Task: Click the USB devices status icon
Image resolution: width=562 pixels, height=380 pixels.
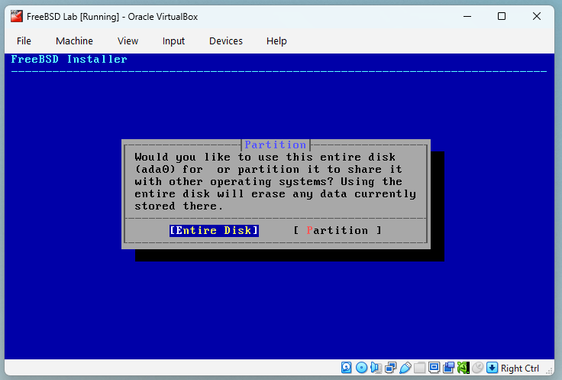Action: pyautogui.click(x=405, y=368)
